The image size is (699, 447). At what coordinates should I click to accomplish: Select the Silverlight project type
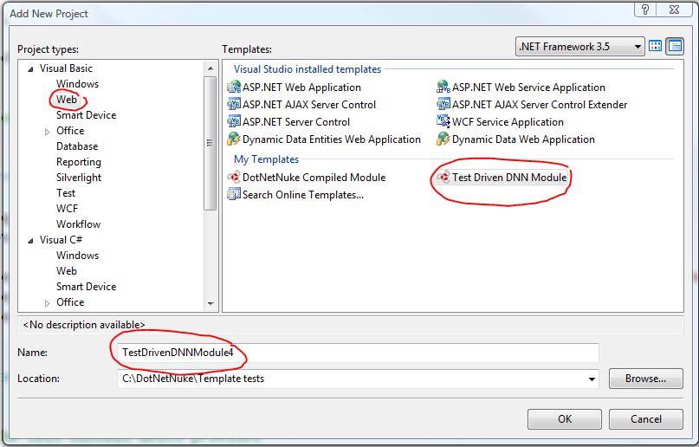[x=79, y=178]
